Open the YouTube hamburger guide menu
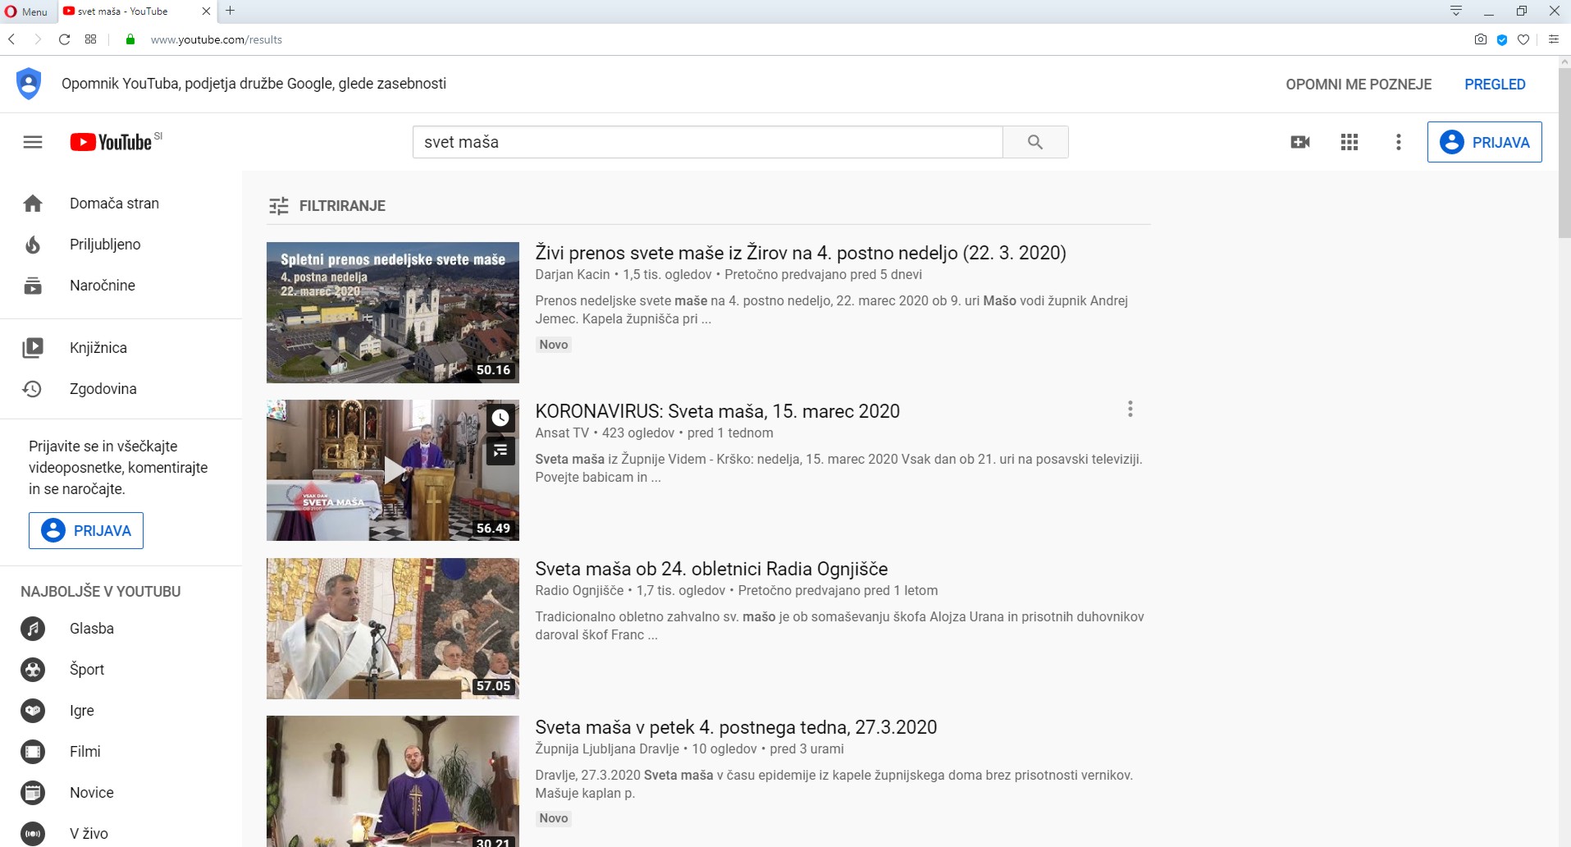The width and height of the screenshot is (1571, 847). (33, 142)
